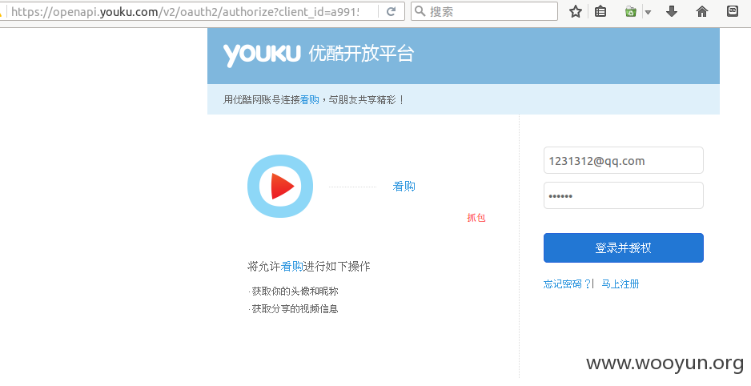Image resolution: width=751 pixels, height=386 pixels.
Task: Click the 看购 link in the banner
Action: tap(309, 99)
